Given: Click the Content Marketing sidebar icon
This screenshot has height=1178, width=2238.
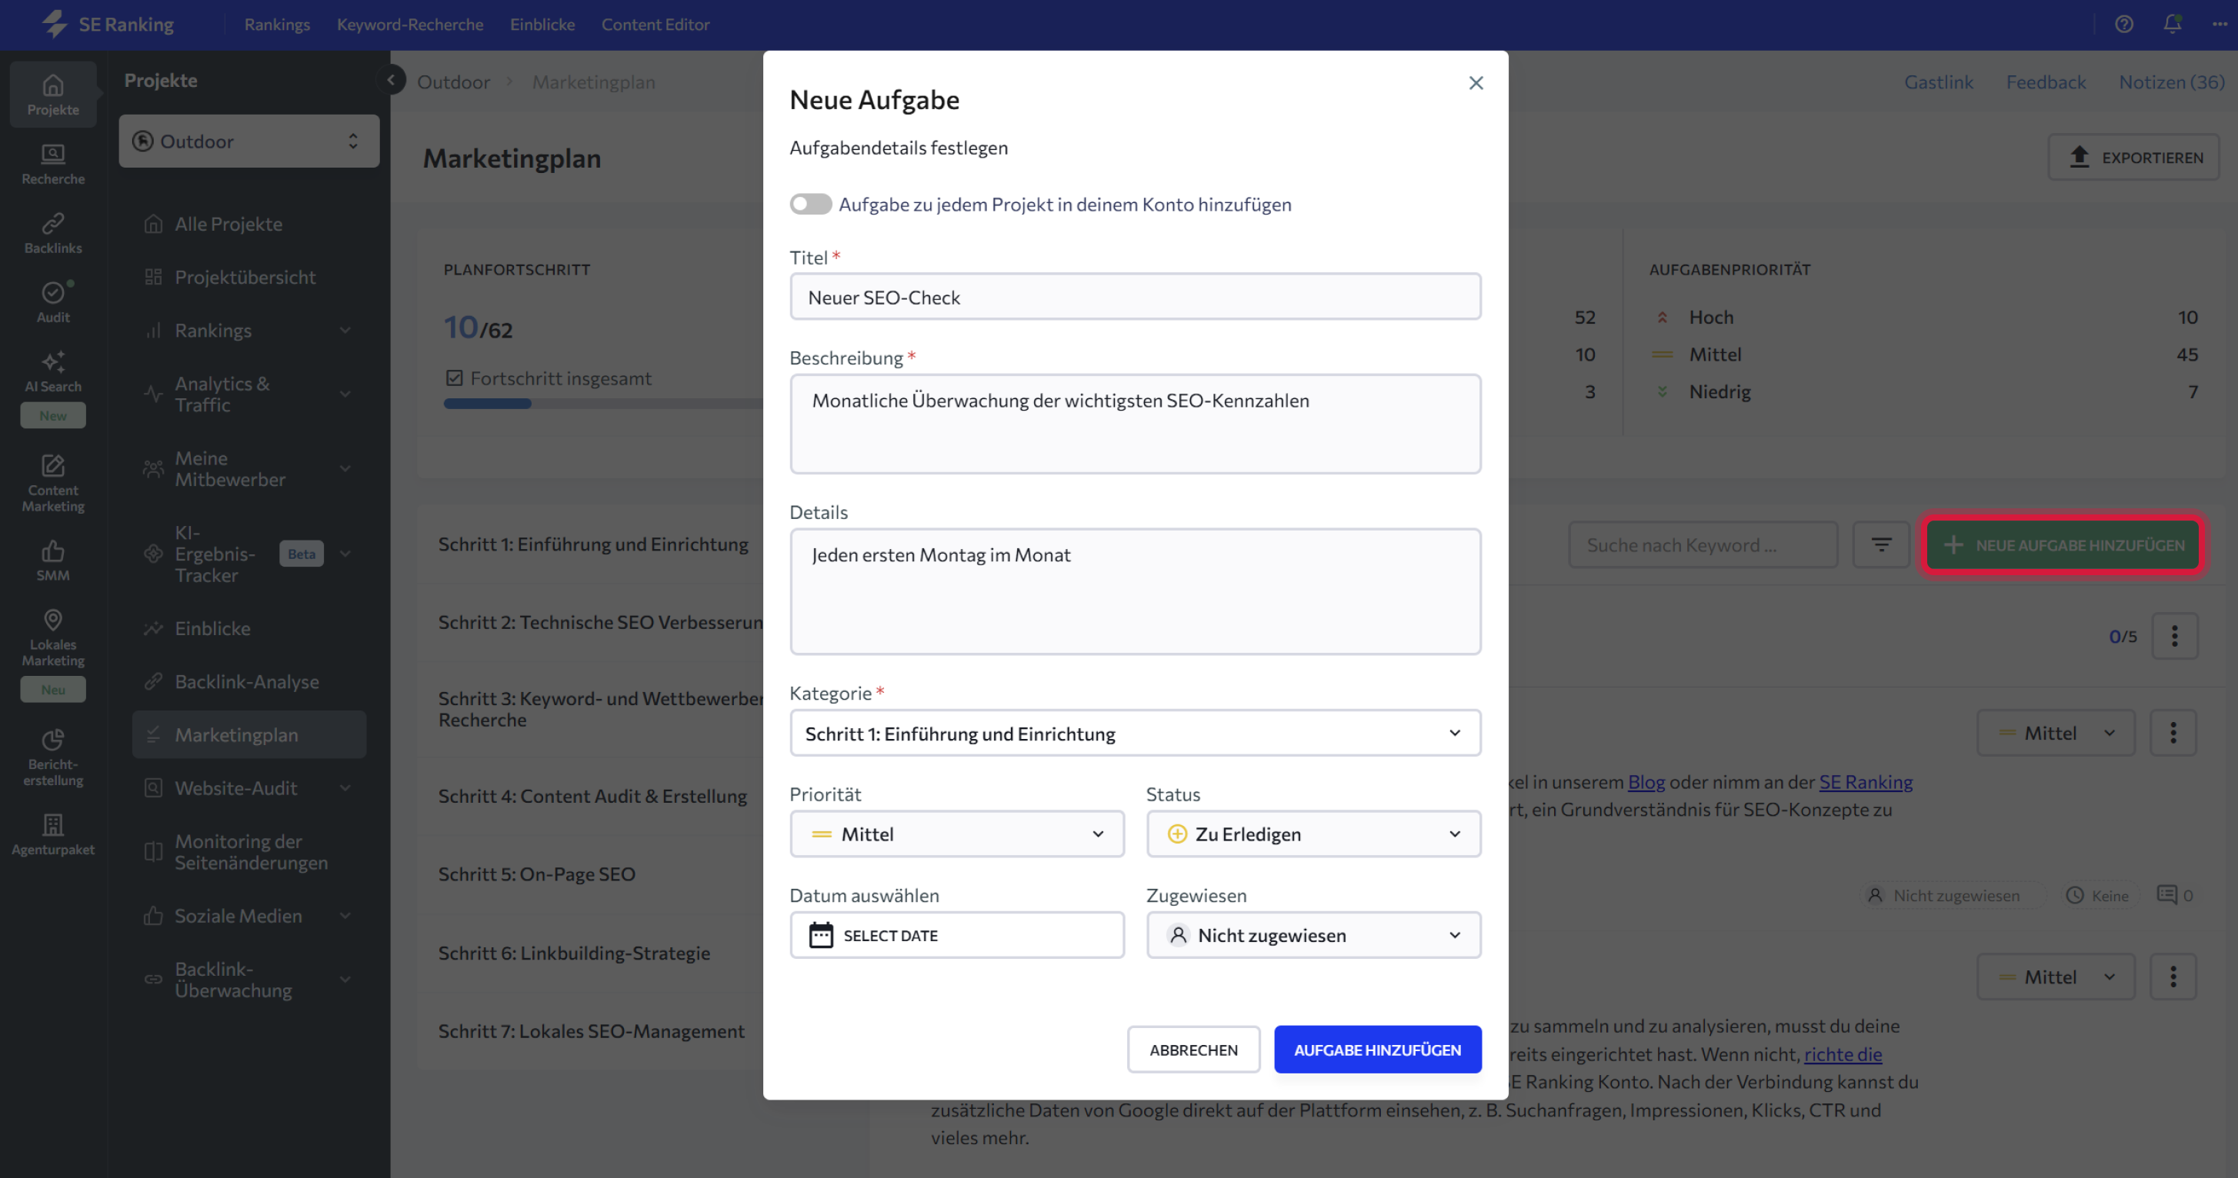Looking at the screenshot, I should pyautogui.click(x=53, y=482).
